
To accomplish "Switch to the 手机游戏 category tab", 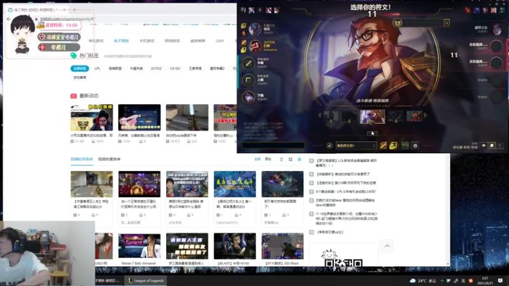I will [x=147, y=41].
